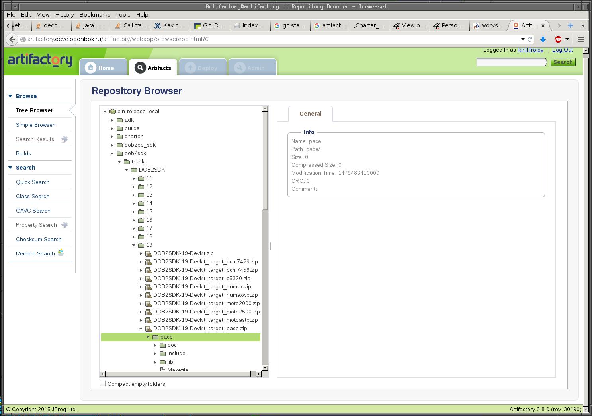
Task: Click the Remote Search cloud icon
Action: click(61, 252)
